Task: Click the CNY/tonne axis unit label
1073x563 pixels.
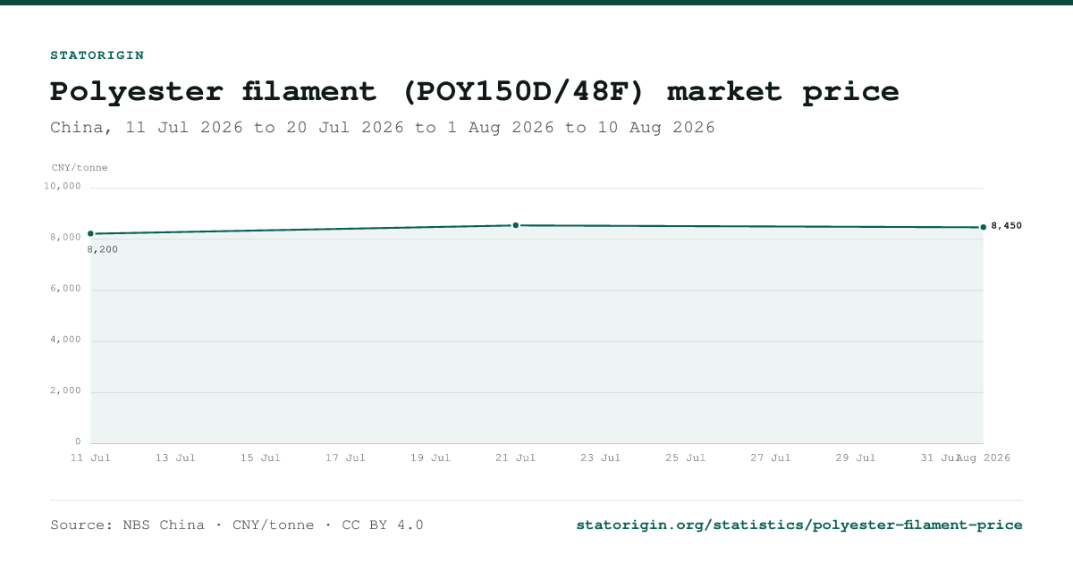Action: (80, 167)
